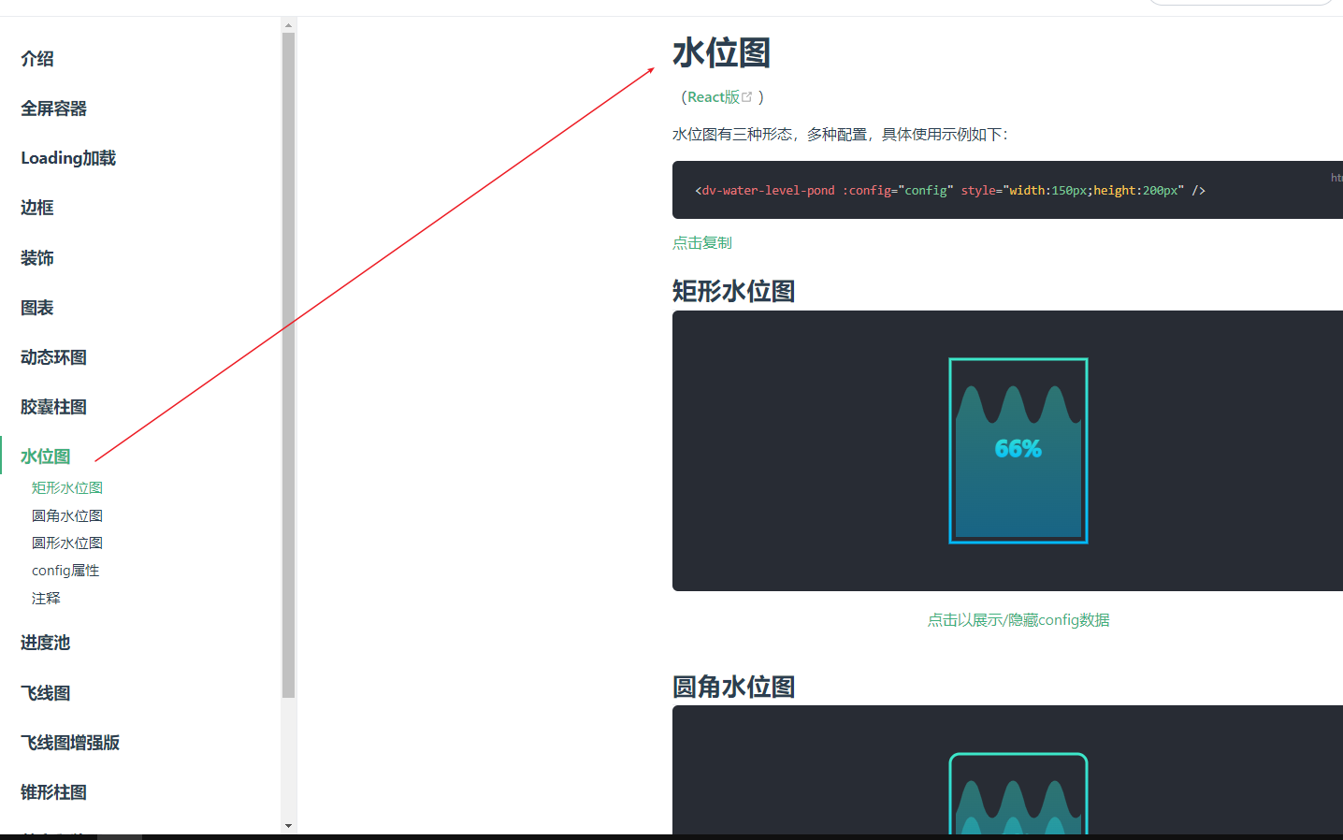Viewport: 1343px width, 840px height.
Task: Click the sidebar vertical scrollbar thumb
Action: tap(288, 365)
